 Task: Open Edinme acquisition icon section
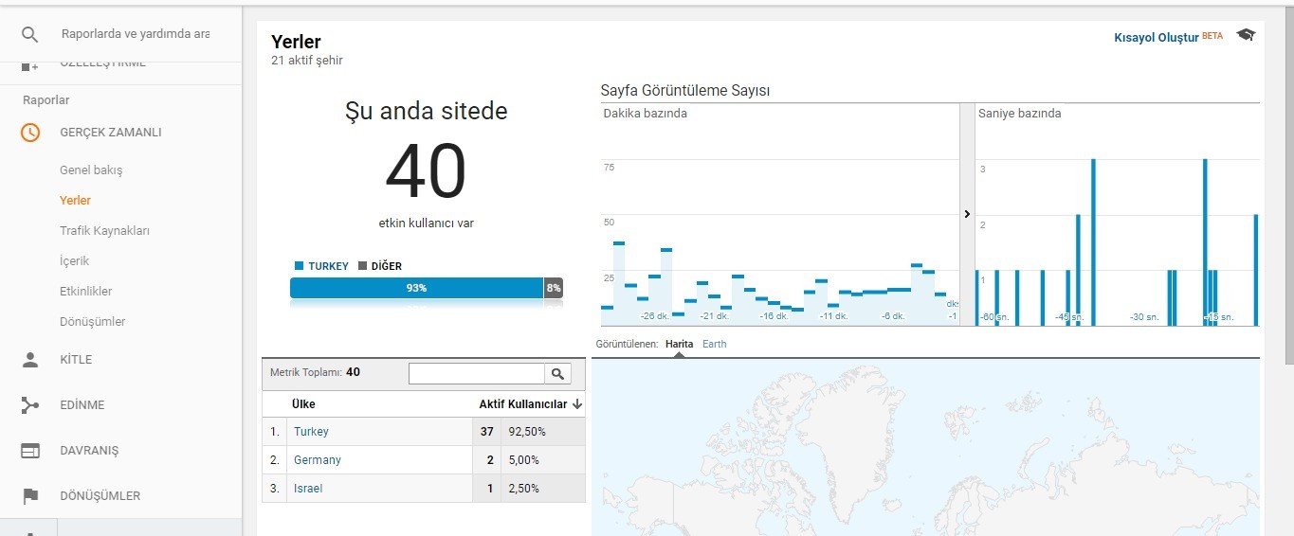coord(30,405)
